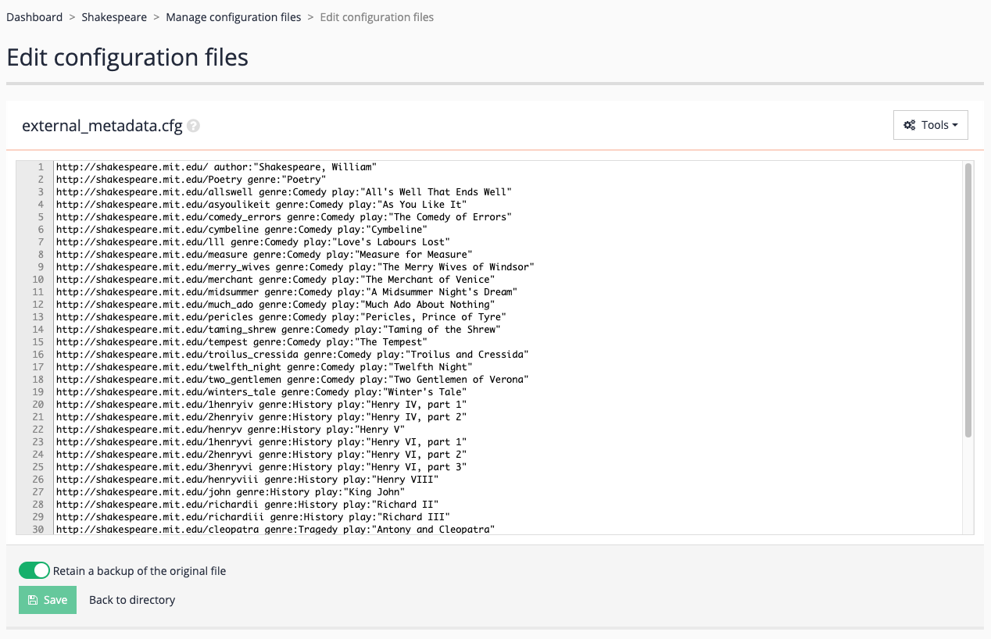Toggle Retain a backup of the original file
Viewport: 991px width, 639px height.
(34, 571)
